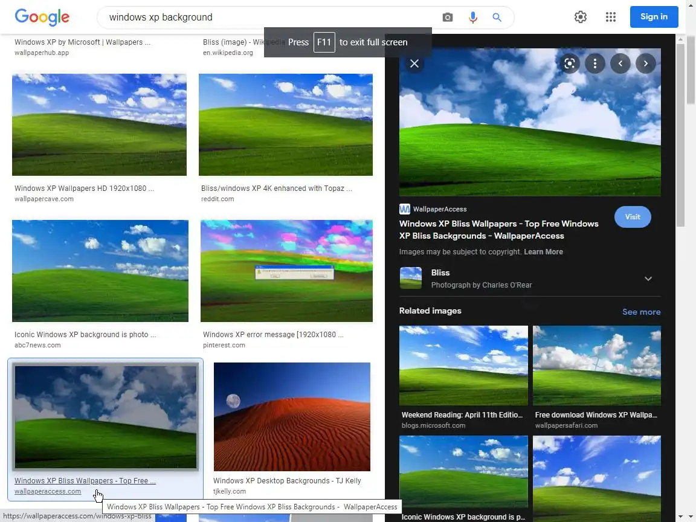Click Windows XP Bliss Wallpapers - Top Free link
Viewport: 696px width, 522px height.
[85, 481]
